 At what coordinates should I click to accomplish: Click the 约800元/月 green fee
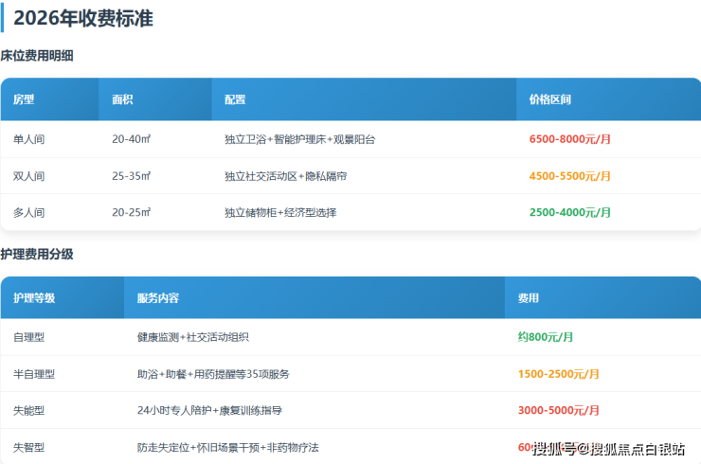(546, 337)
